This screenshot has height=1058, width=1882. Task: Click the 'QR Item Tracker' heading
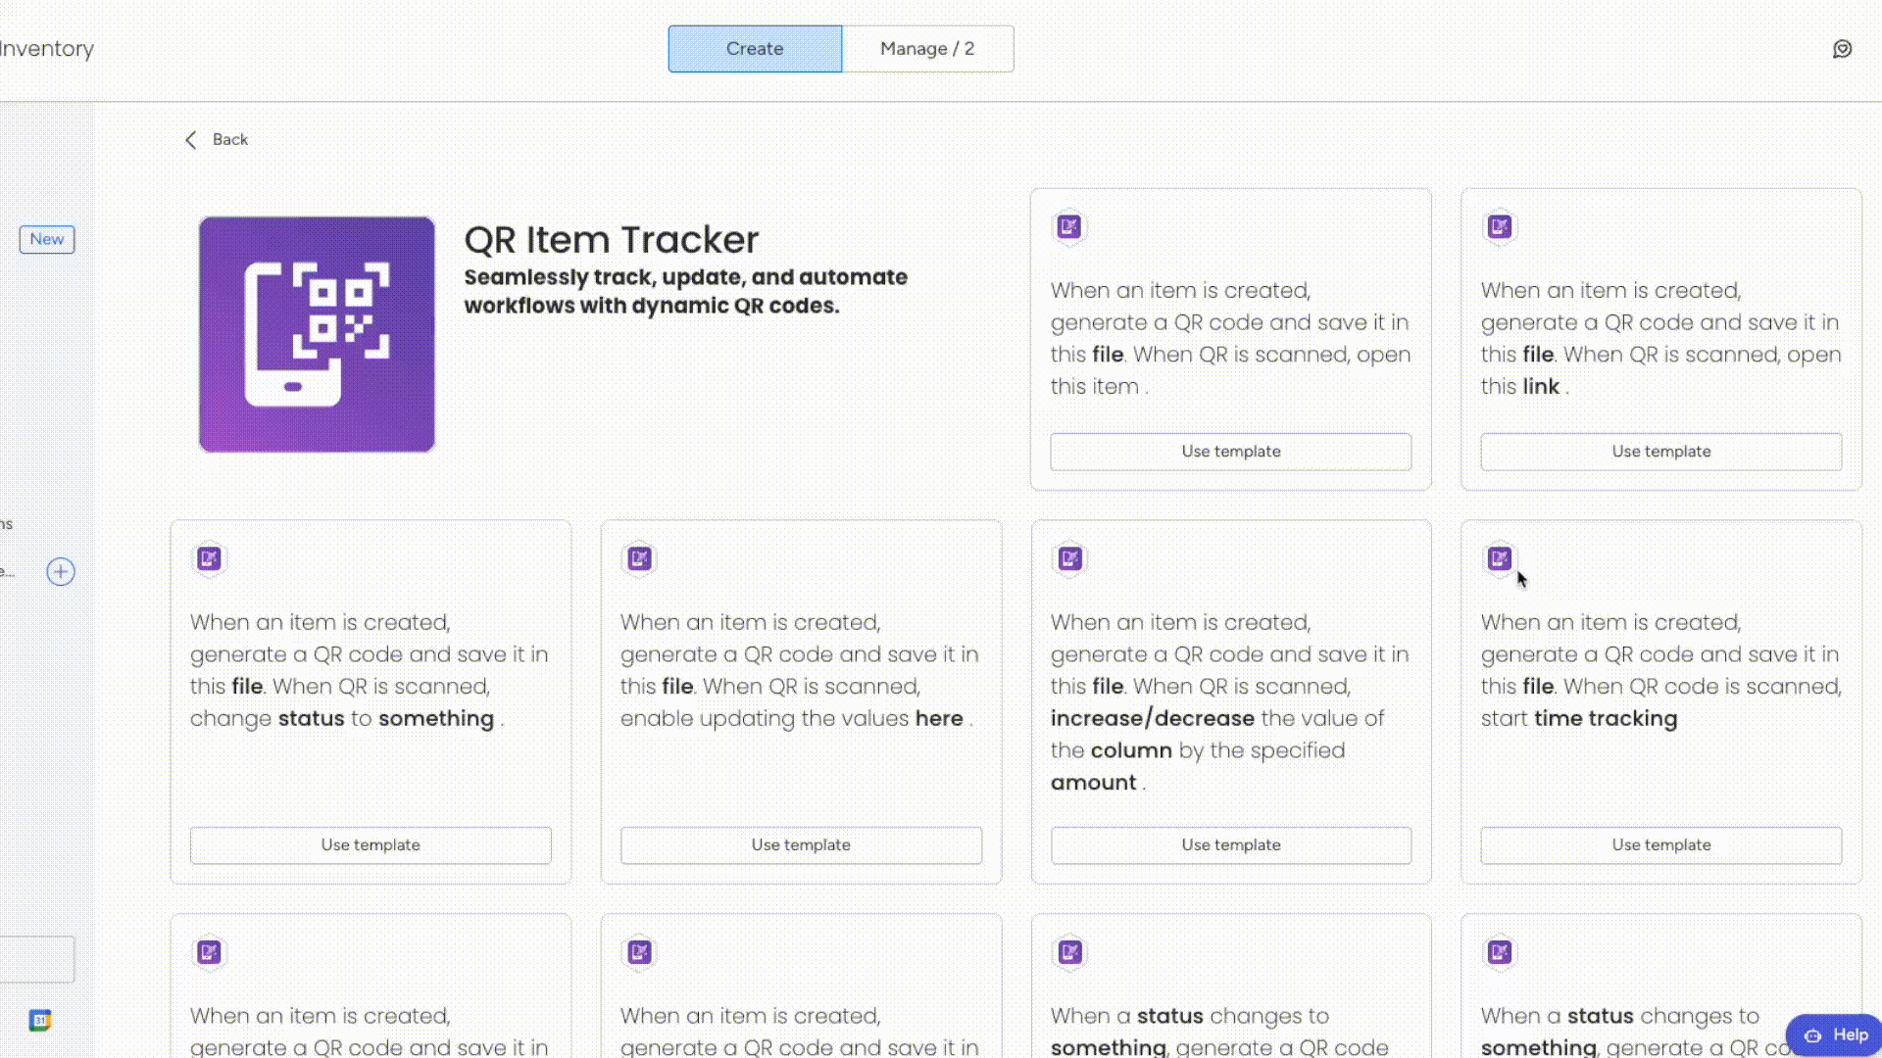(x=612, y=240)
